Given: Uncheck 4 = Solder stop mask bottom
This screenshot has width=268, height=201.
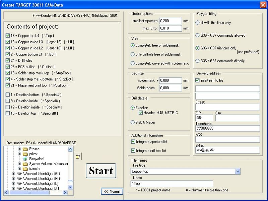Looking at the screenshot, I should pos(7,79).
